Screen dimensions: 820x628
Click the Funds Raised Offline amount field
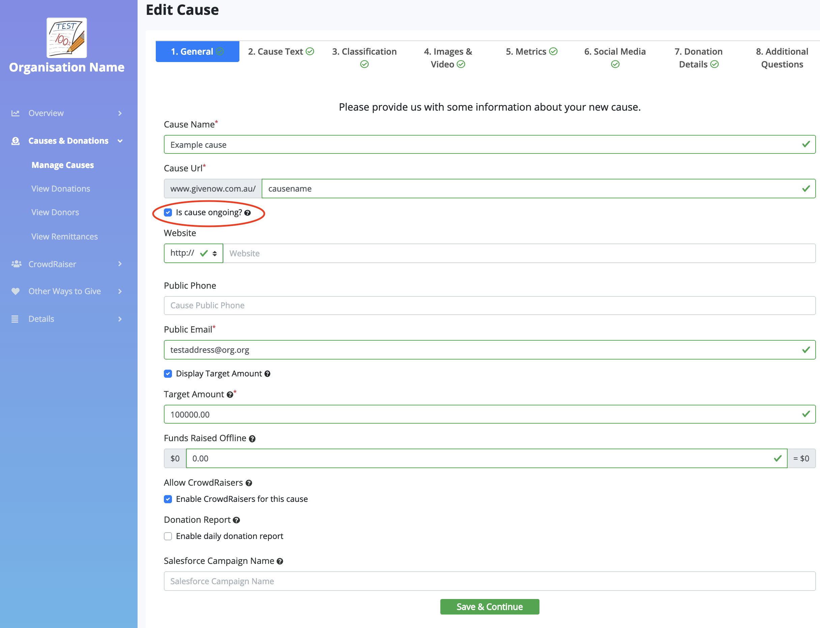click(x=487, y=458)
